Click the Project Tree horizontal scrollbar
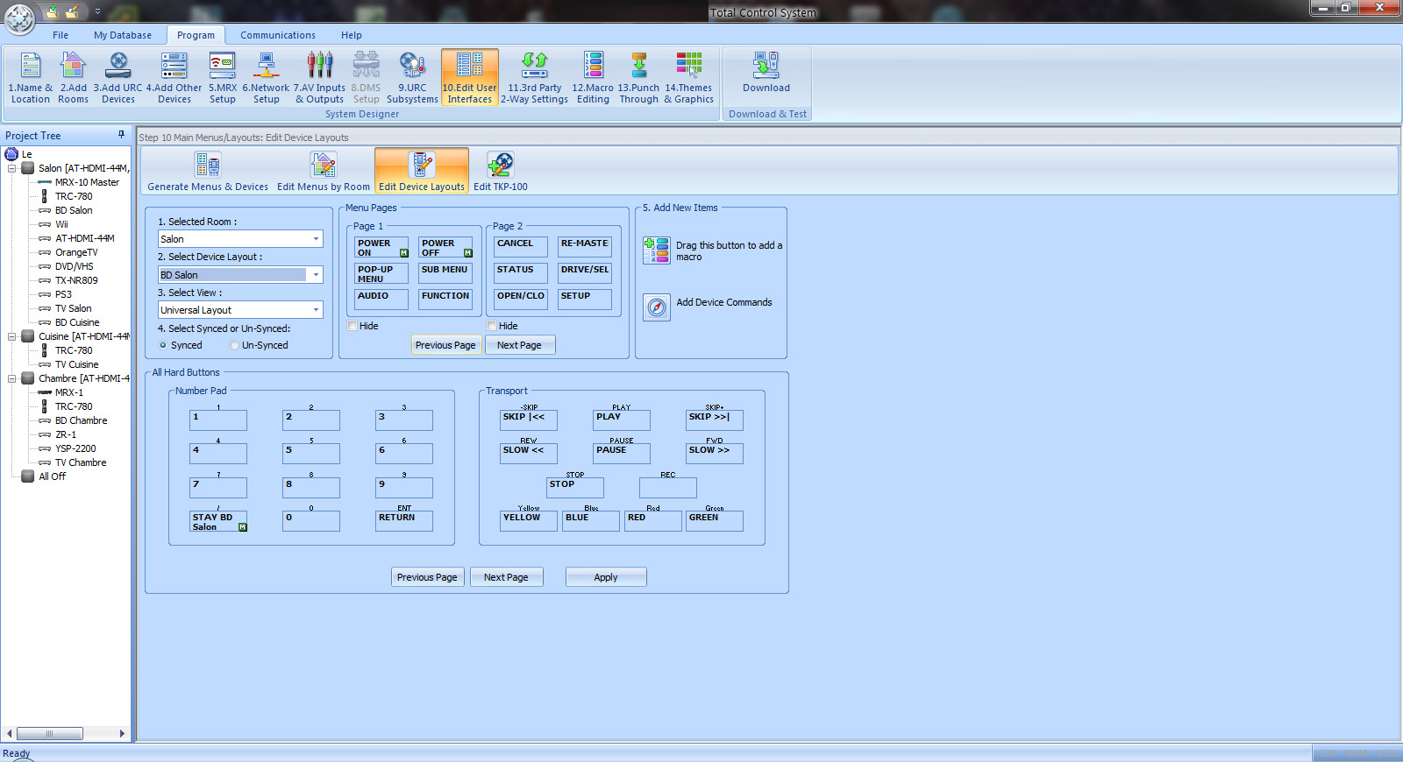The image size is (1403, 762). pyautogui.click(x=50, y=734)
